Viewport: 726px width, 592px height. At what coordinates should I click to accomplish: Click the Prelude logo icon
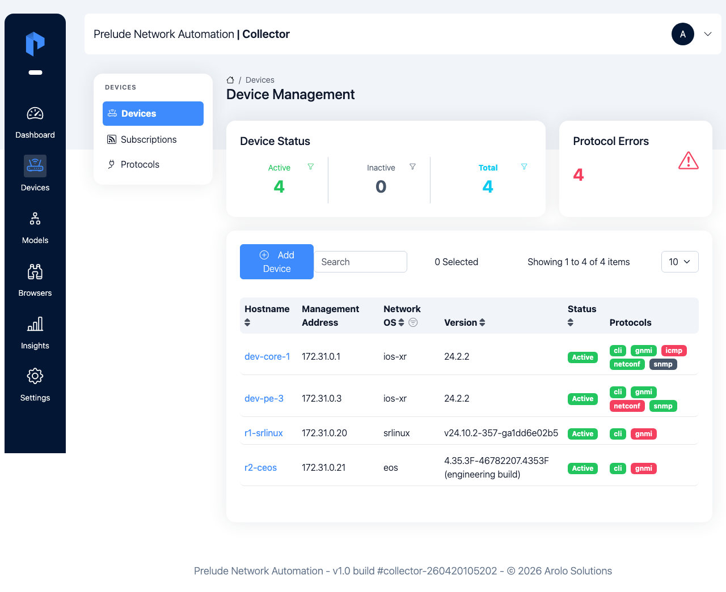[x=35, y=44]
